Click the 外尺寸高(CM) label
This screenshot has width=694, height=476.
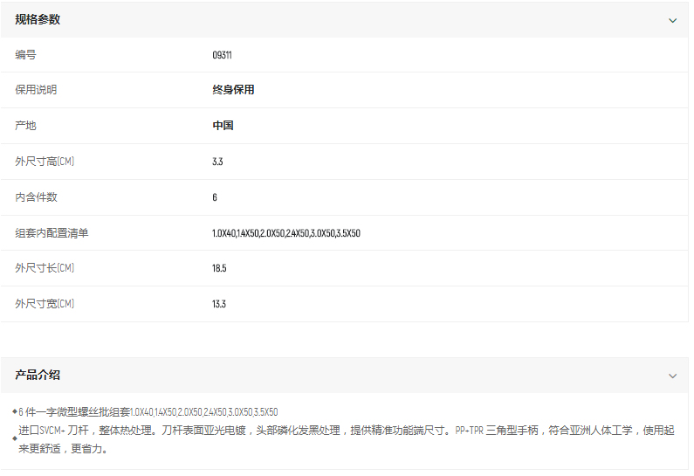tap(45, 162)
